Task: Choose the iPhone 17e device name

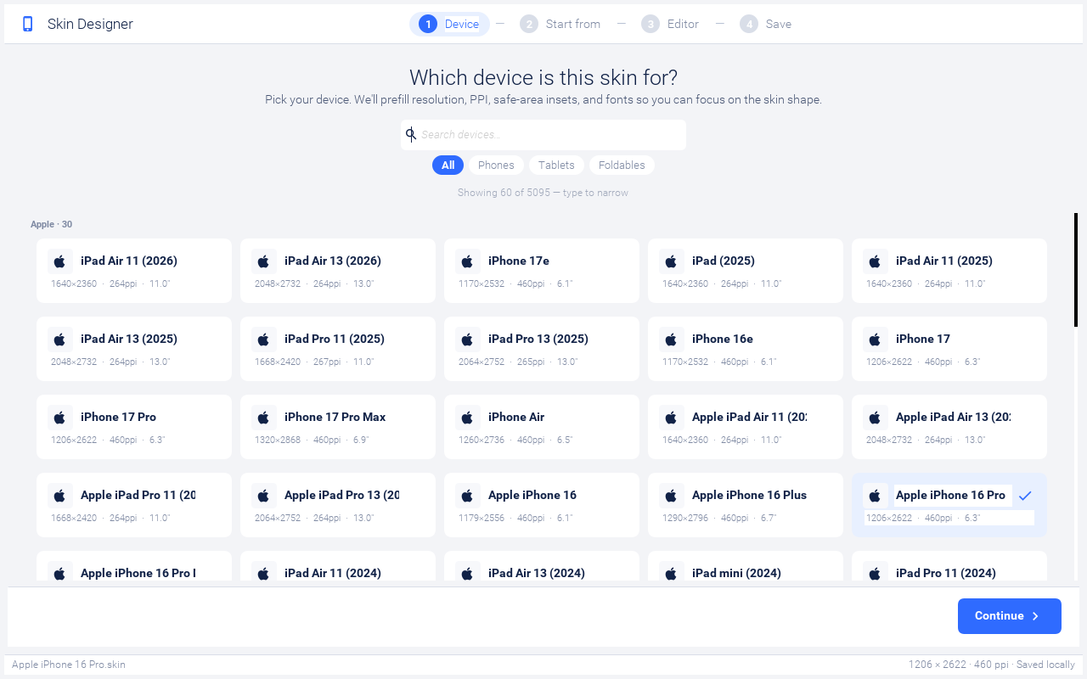Action: tap(519, 261)
